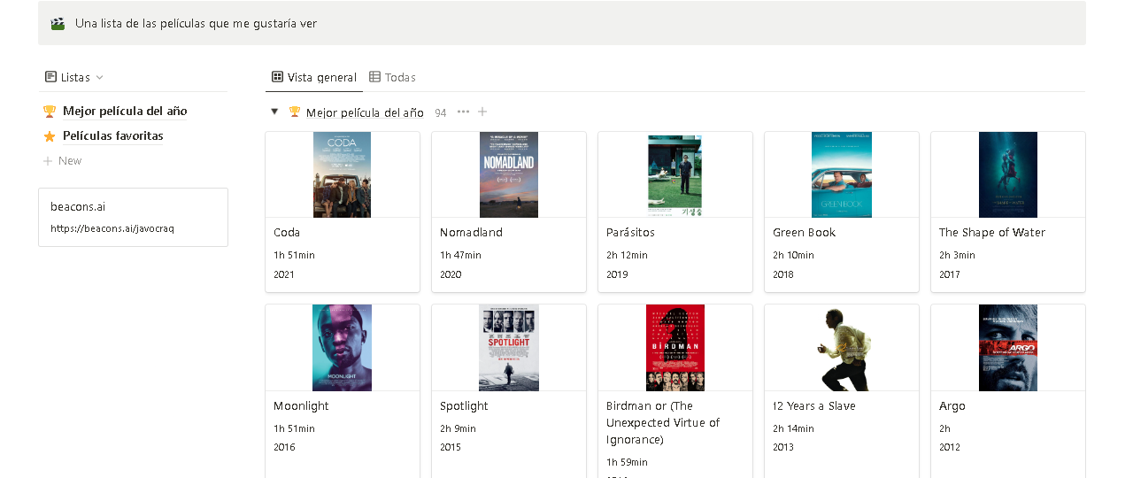Click the 2h 9min duration on Spotlight
The width and height of the screenshot is (1133, 478).
458,428
